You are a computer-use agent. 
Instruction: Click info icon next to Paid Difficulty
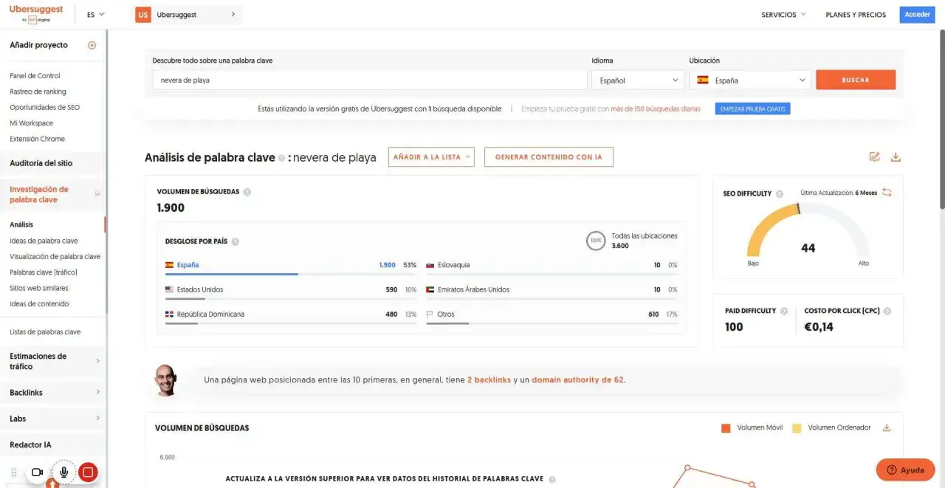tap(784, 311)
